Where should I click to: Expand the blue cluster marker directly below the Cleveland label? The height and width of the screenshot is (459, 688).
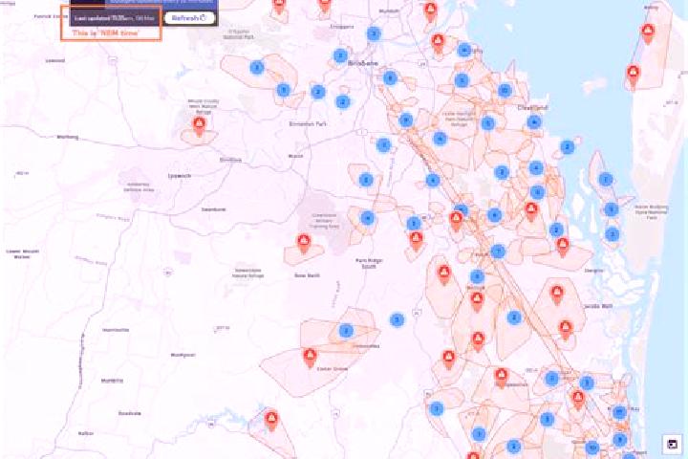coord(533,122)
